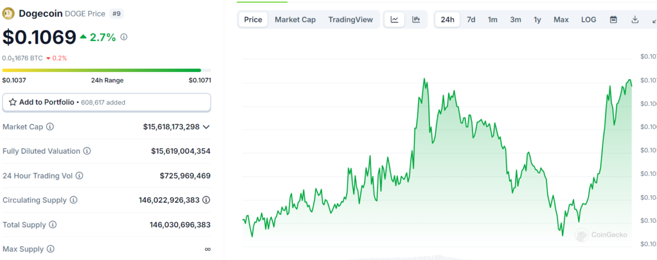Show Market Cap info tooltip icon
The image size is (657, 260).
[50, 127]
